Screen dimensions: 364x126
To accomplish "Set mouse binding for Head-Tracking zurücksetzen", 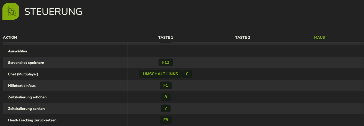I will pyautogui.click(x=319, y=120).
